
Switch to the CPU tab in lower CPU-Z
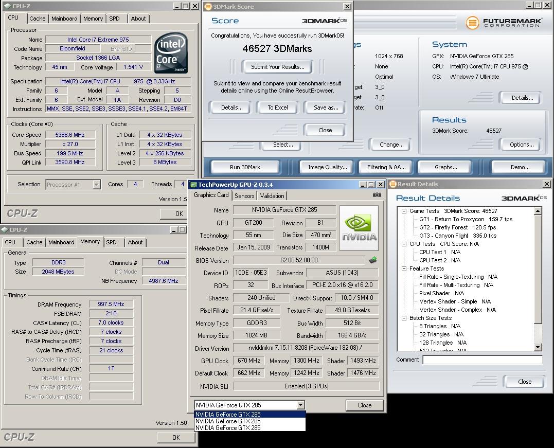point(10,242)
